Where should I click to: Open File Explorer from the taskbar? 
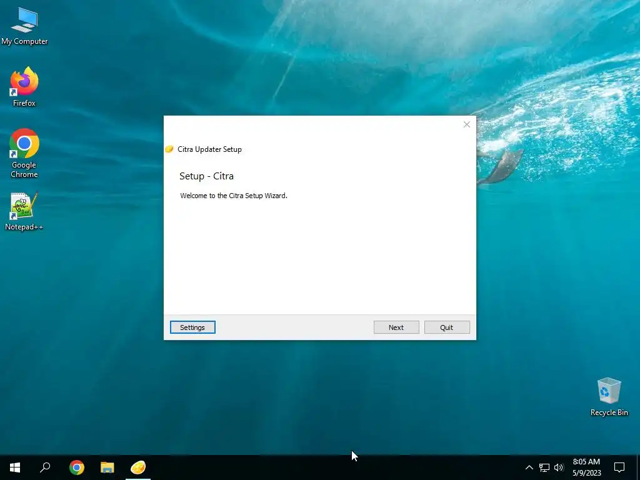(x=107, y=467)
